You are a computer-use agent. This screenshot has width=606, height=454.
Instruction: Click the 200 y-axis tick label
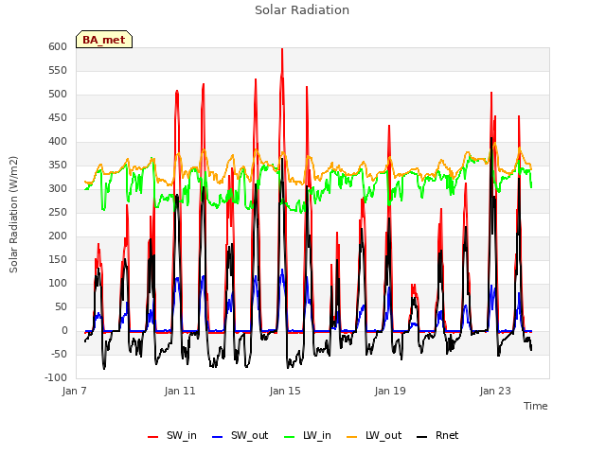(58, 236)
